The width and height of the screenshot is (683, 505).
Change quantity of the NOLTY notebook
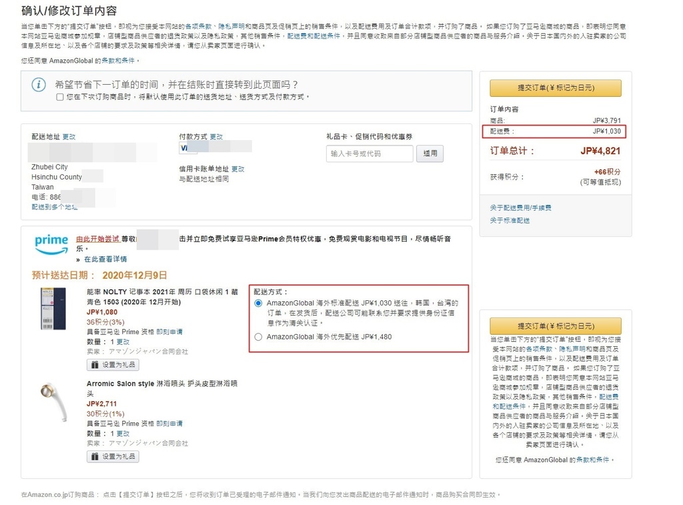pyautogui.click(x=123, y=342)
